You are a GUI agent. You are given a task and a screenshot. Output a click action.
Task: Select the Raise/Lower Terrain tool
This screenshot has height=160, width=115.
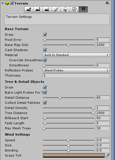click(29, 9)
